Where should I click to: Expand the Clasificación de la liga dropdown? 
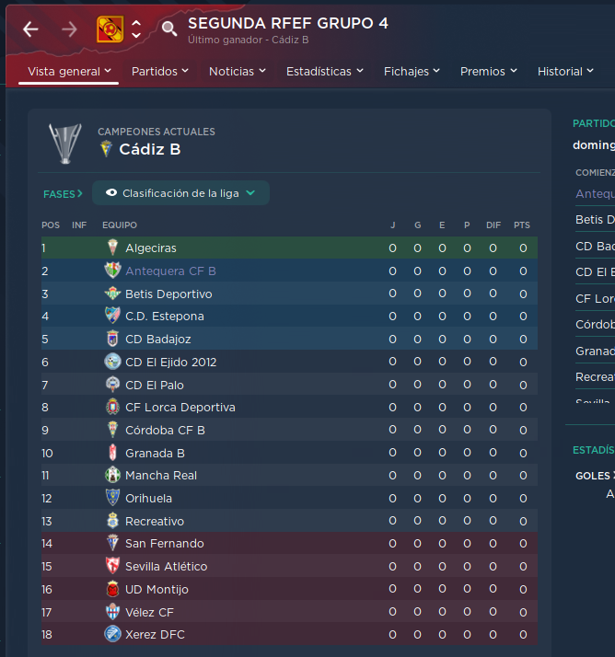(180, 192)
